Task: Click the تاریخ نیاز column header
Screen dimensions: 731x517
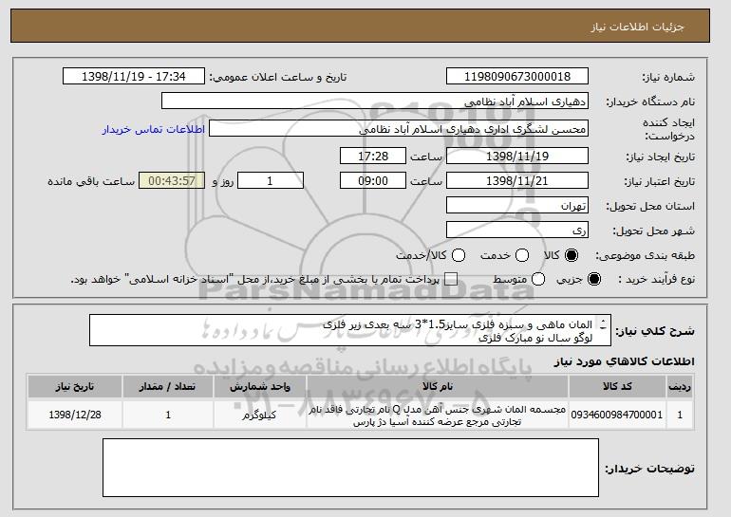Action: (75, 387)
